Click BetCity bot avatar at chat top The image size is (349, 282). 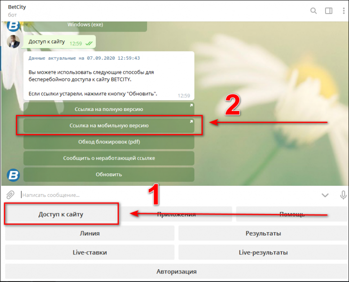[x=13, y=26]
